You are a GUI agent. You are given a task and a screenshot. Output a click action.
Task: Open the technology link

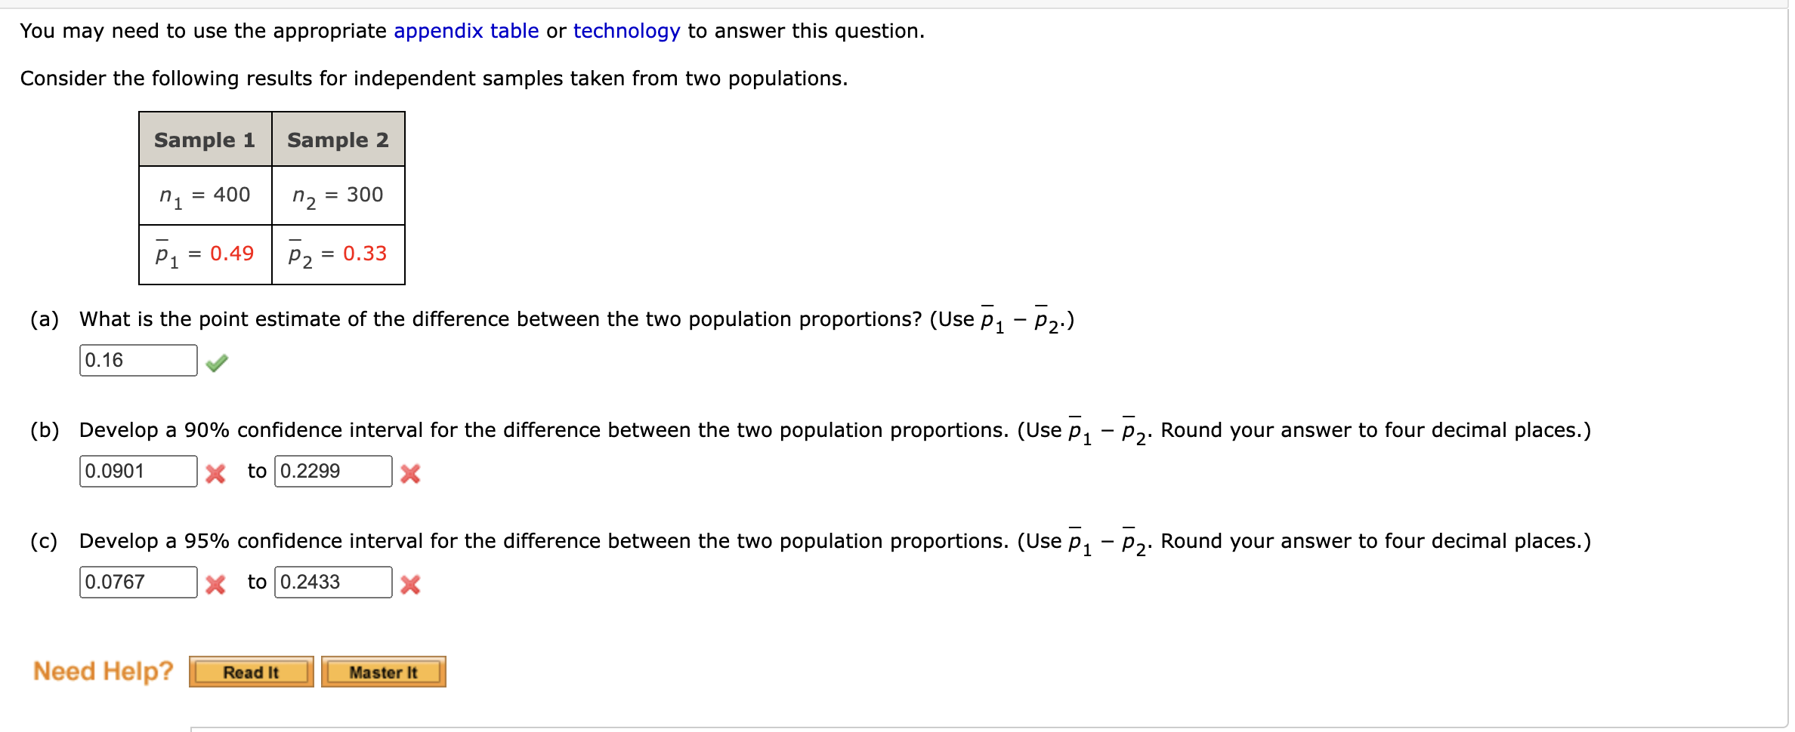pos(626,30)
